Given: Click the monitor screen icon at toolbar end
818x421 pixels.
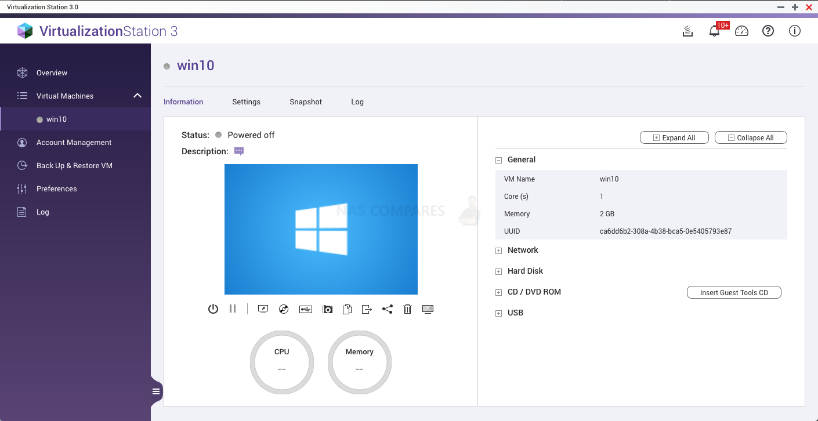Looking at the screenshot, I should click(428, 309).
